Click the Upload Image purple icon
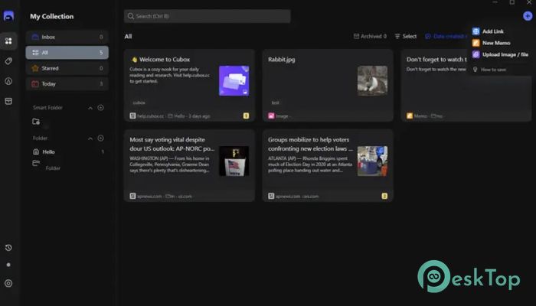Image resolution: width=536 pixels, height=306 pixels. (476, 54)
